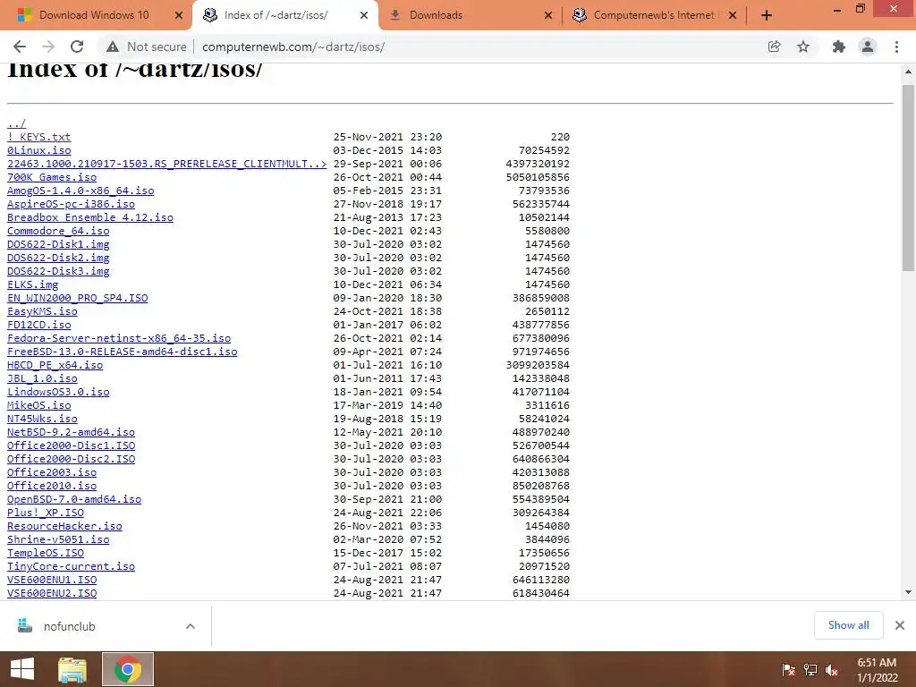
Task: Open EN_WIN2000_PRO_SP4.ISO link
Action: 77,298
